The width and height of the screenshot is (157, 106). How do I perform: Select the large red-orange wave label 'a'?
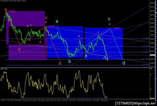point(6,10)
